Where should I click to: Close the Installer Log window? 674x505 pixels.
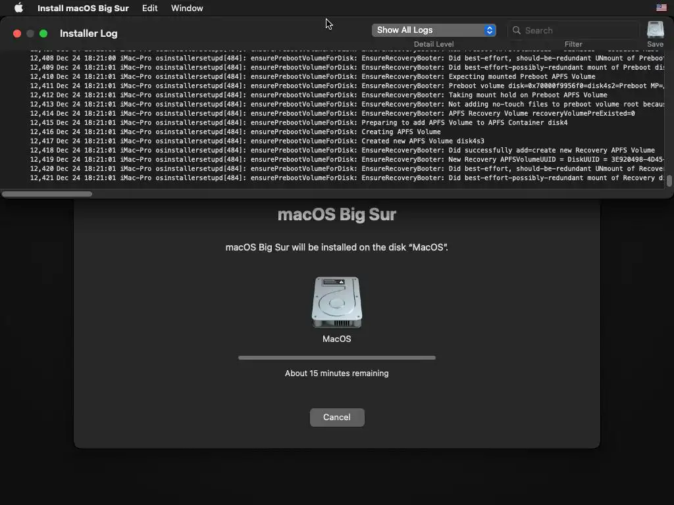[17, 34]
